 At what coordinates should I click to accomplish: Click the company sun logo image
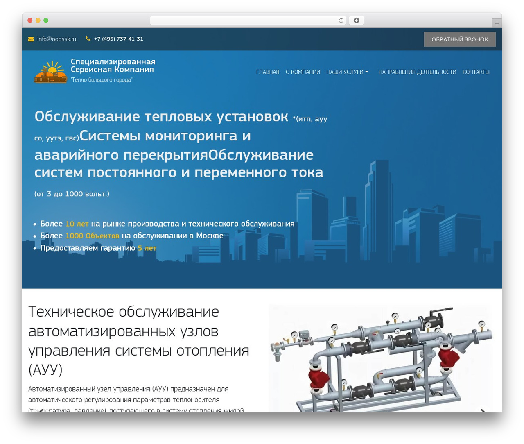click(x=50, y=72)
